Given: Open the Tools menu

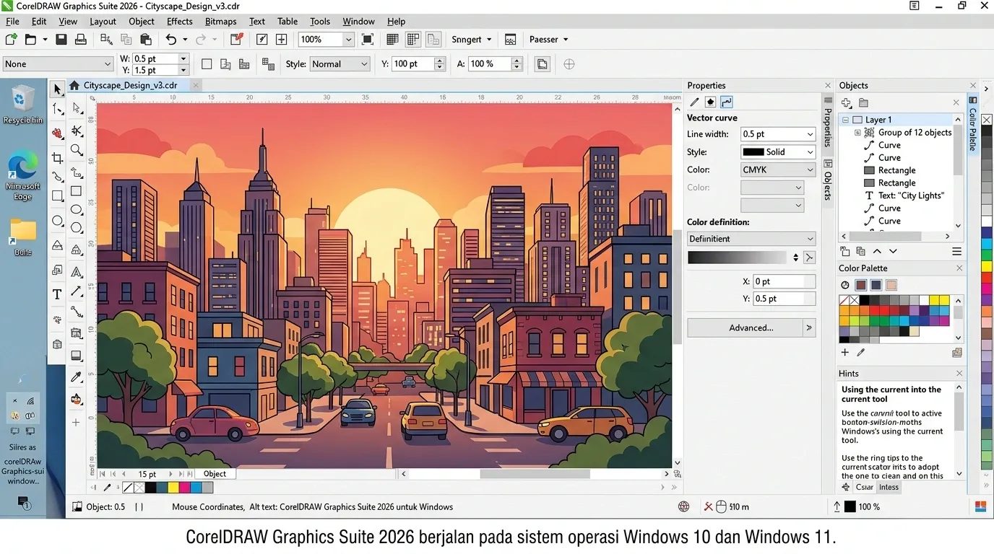Looking at the screenshot, I should (319, 21).
